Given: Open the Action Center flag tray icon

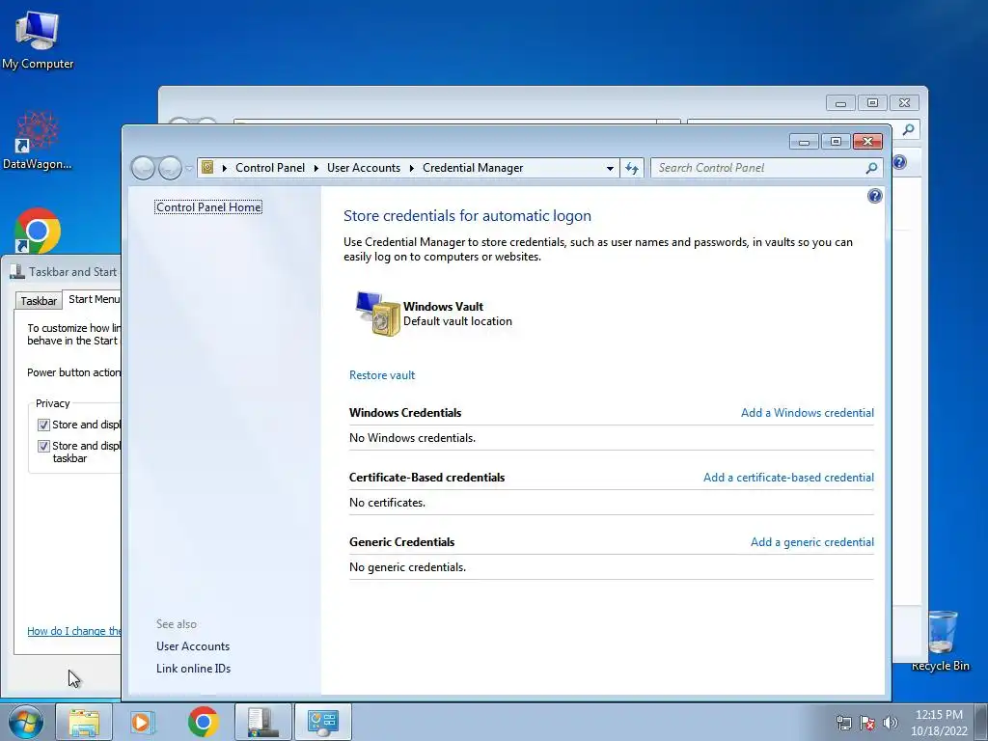Looking at the screenshot, I should 867,723.
